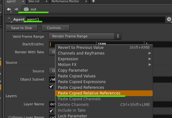Choose Paste Copied Relative References
Viewport: 172px width, 118px height.
point(104,93)
